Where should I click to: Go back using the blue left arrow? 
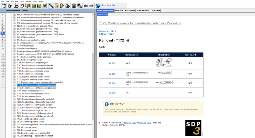pyautogui.click(x=86, y=6)
